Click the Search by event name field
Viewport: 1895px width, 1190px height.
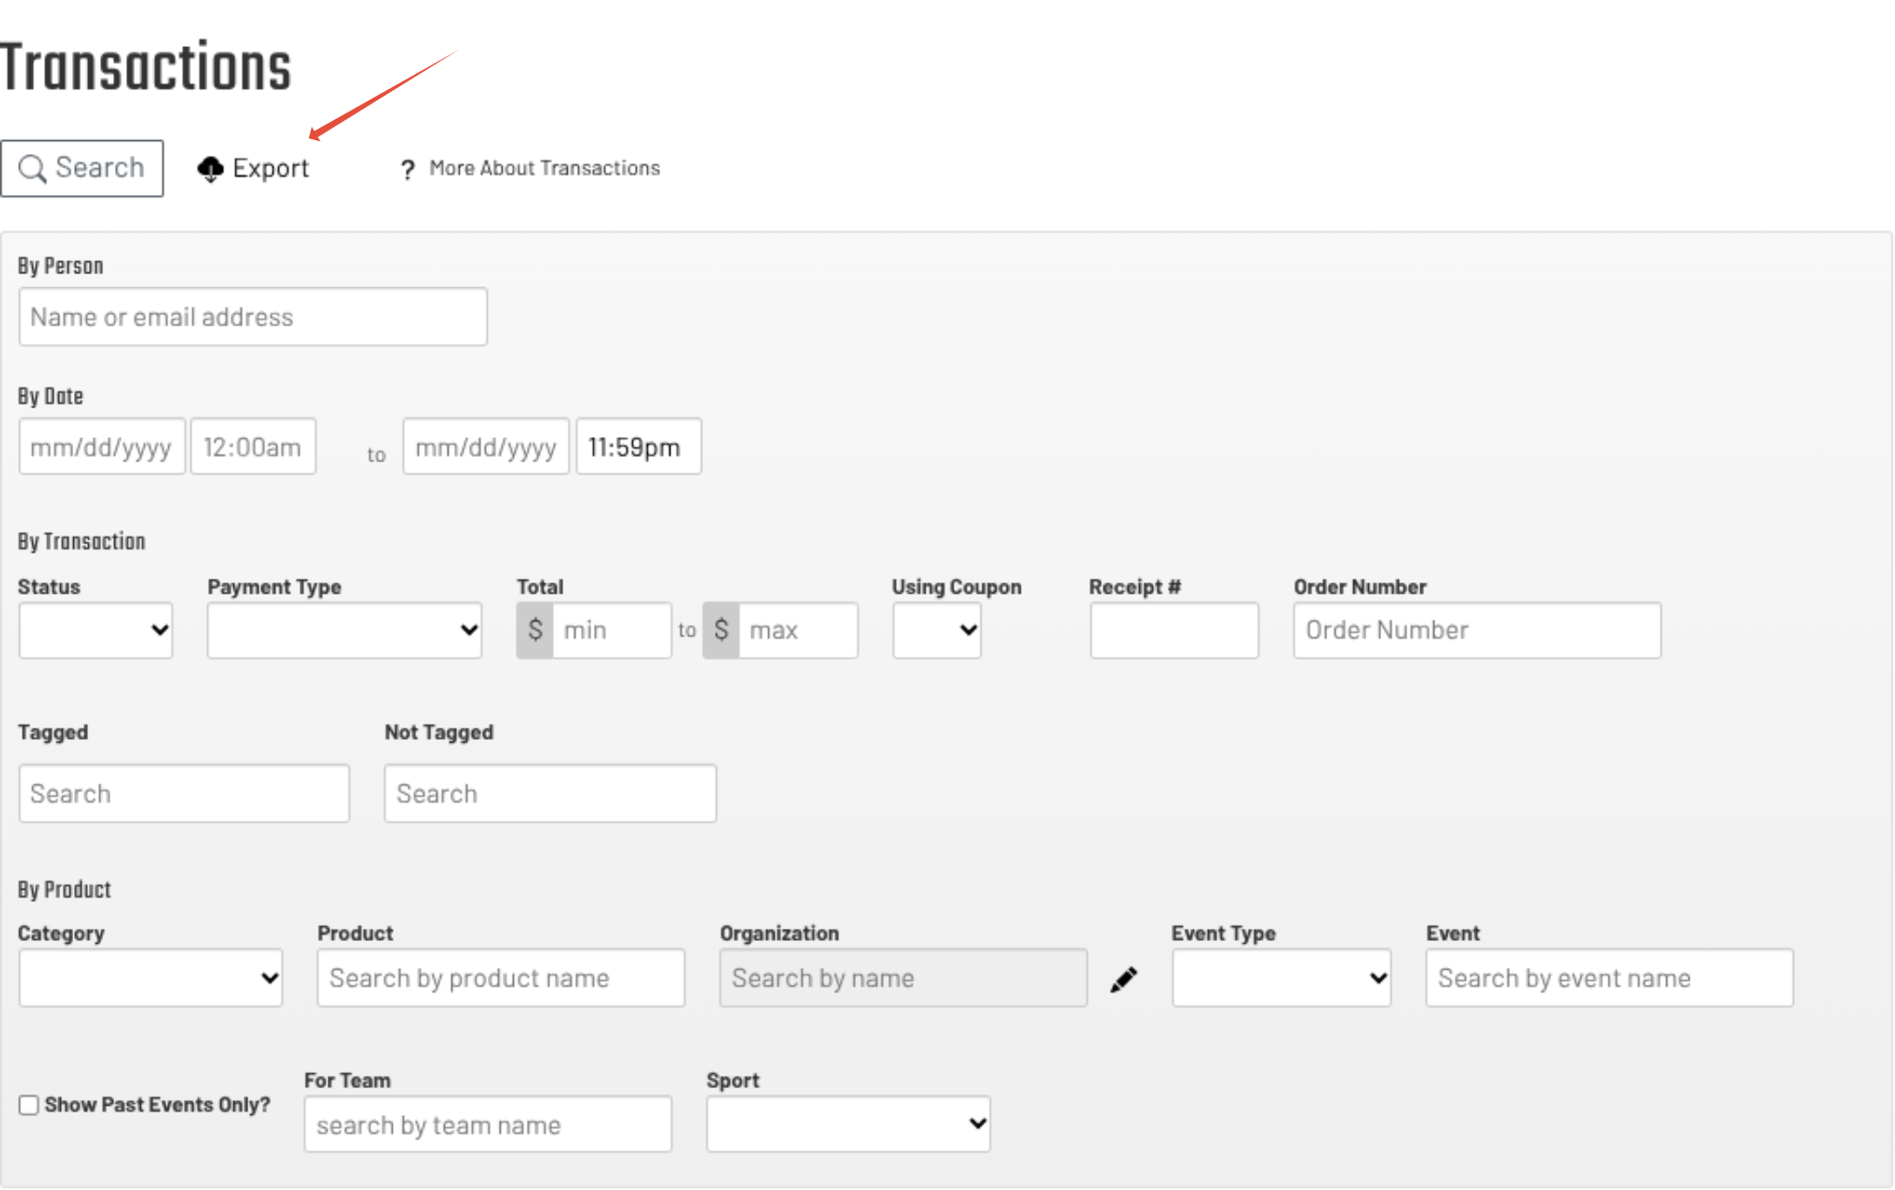pyautogui.click(x=1609, y=978)
